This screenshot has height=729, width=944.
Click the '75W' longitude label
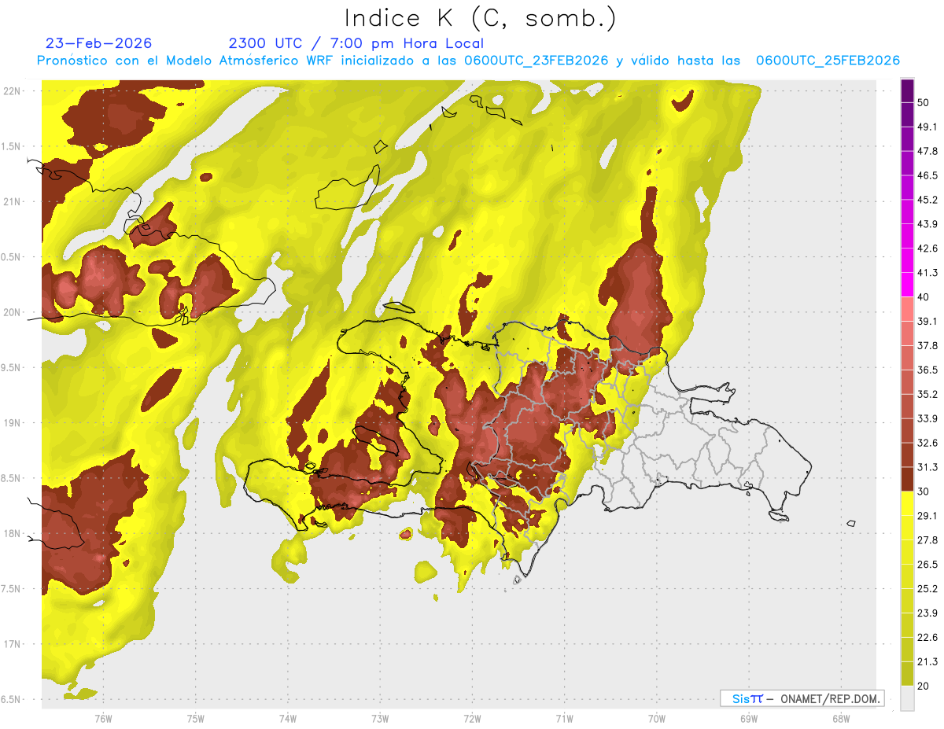[x=195, y=719]
